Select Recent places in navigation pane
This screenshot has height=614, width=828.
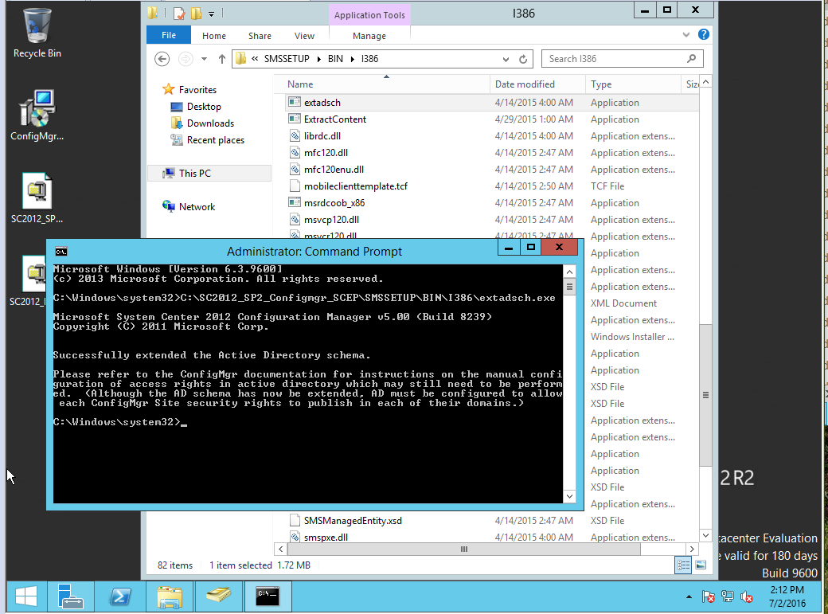click(216, 140)
